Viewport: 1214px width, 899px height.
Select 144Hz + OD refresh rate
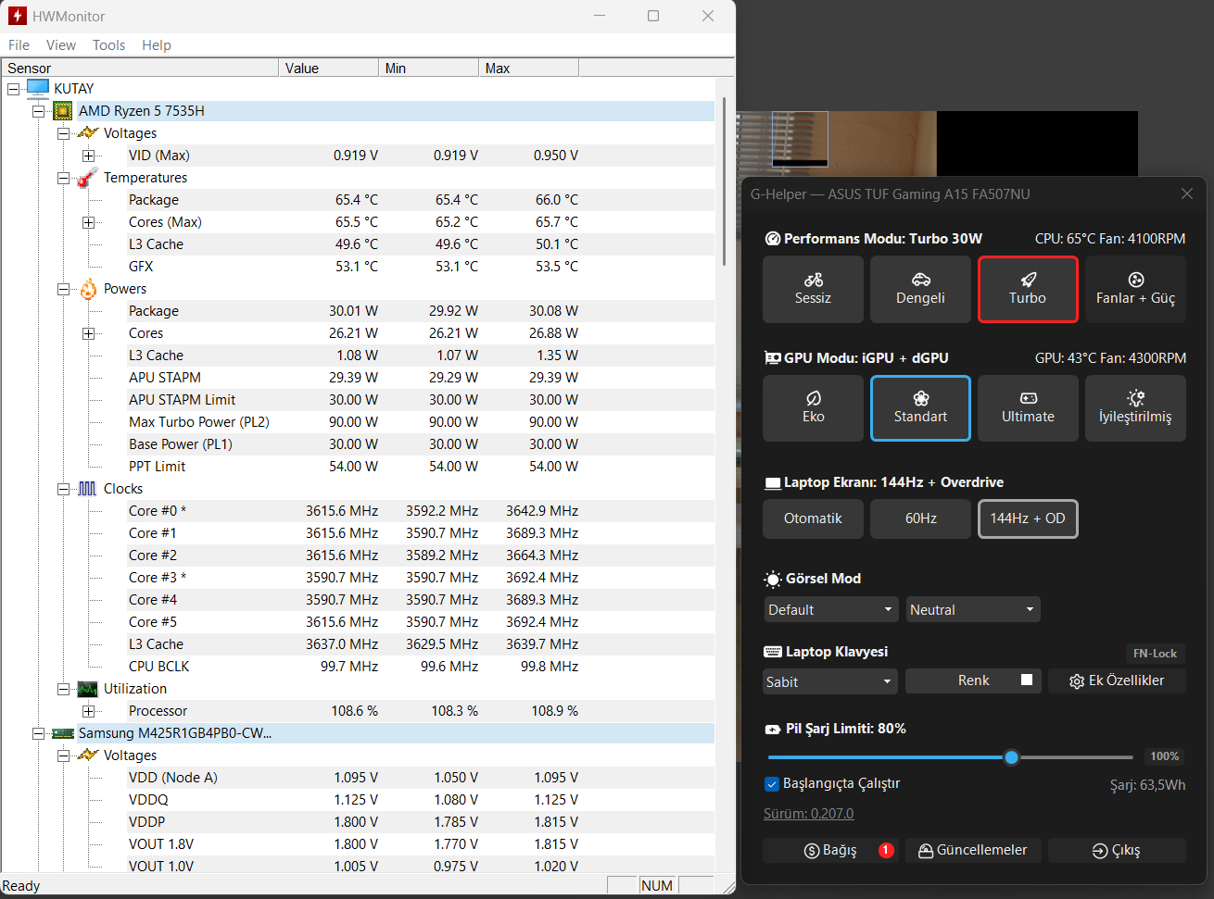coord(1028,518)
